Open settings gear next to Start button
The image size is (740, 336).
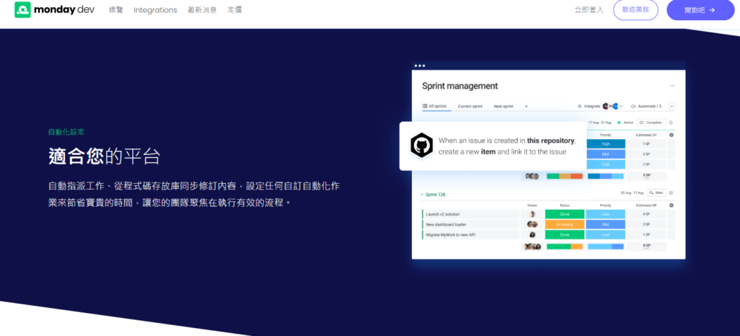click(671, 193)
